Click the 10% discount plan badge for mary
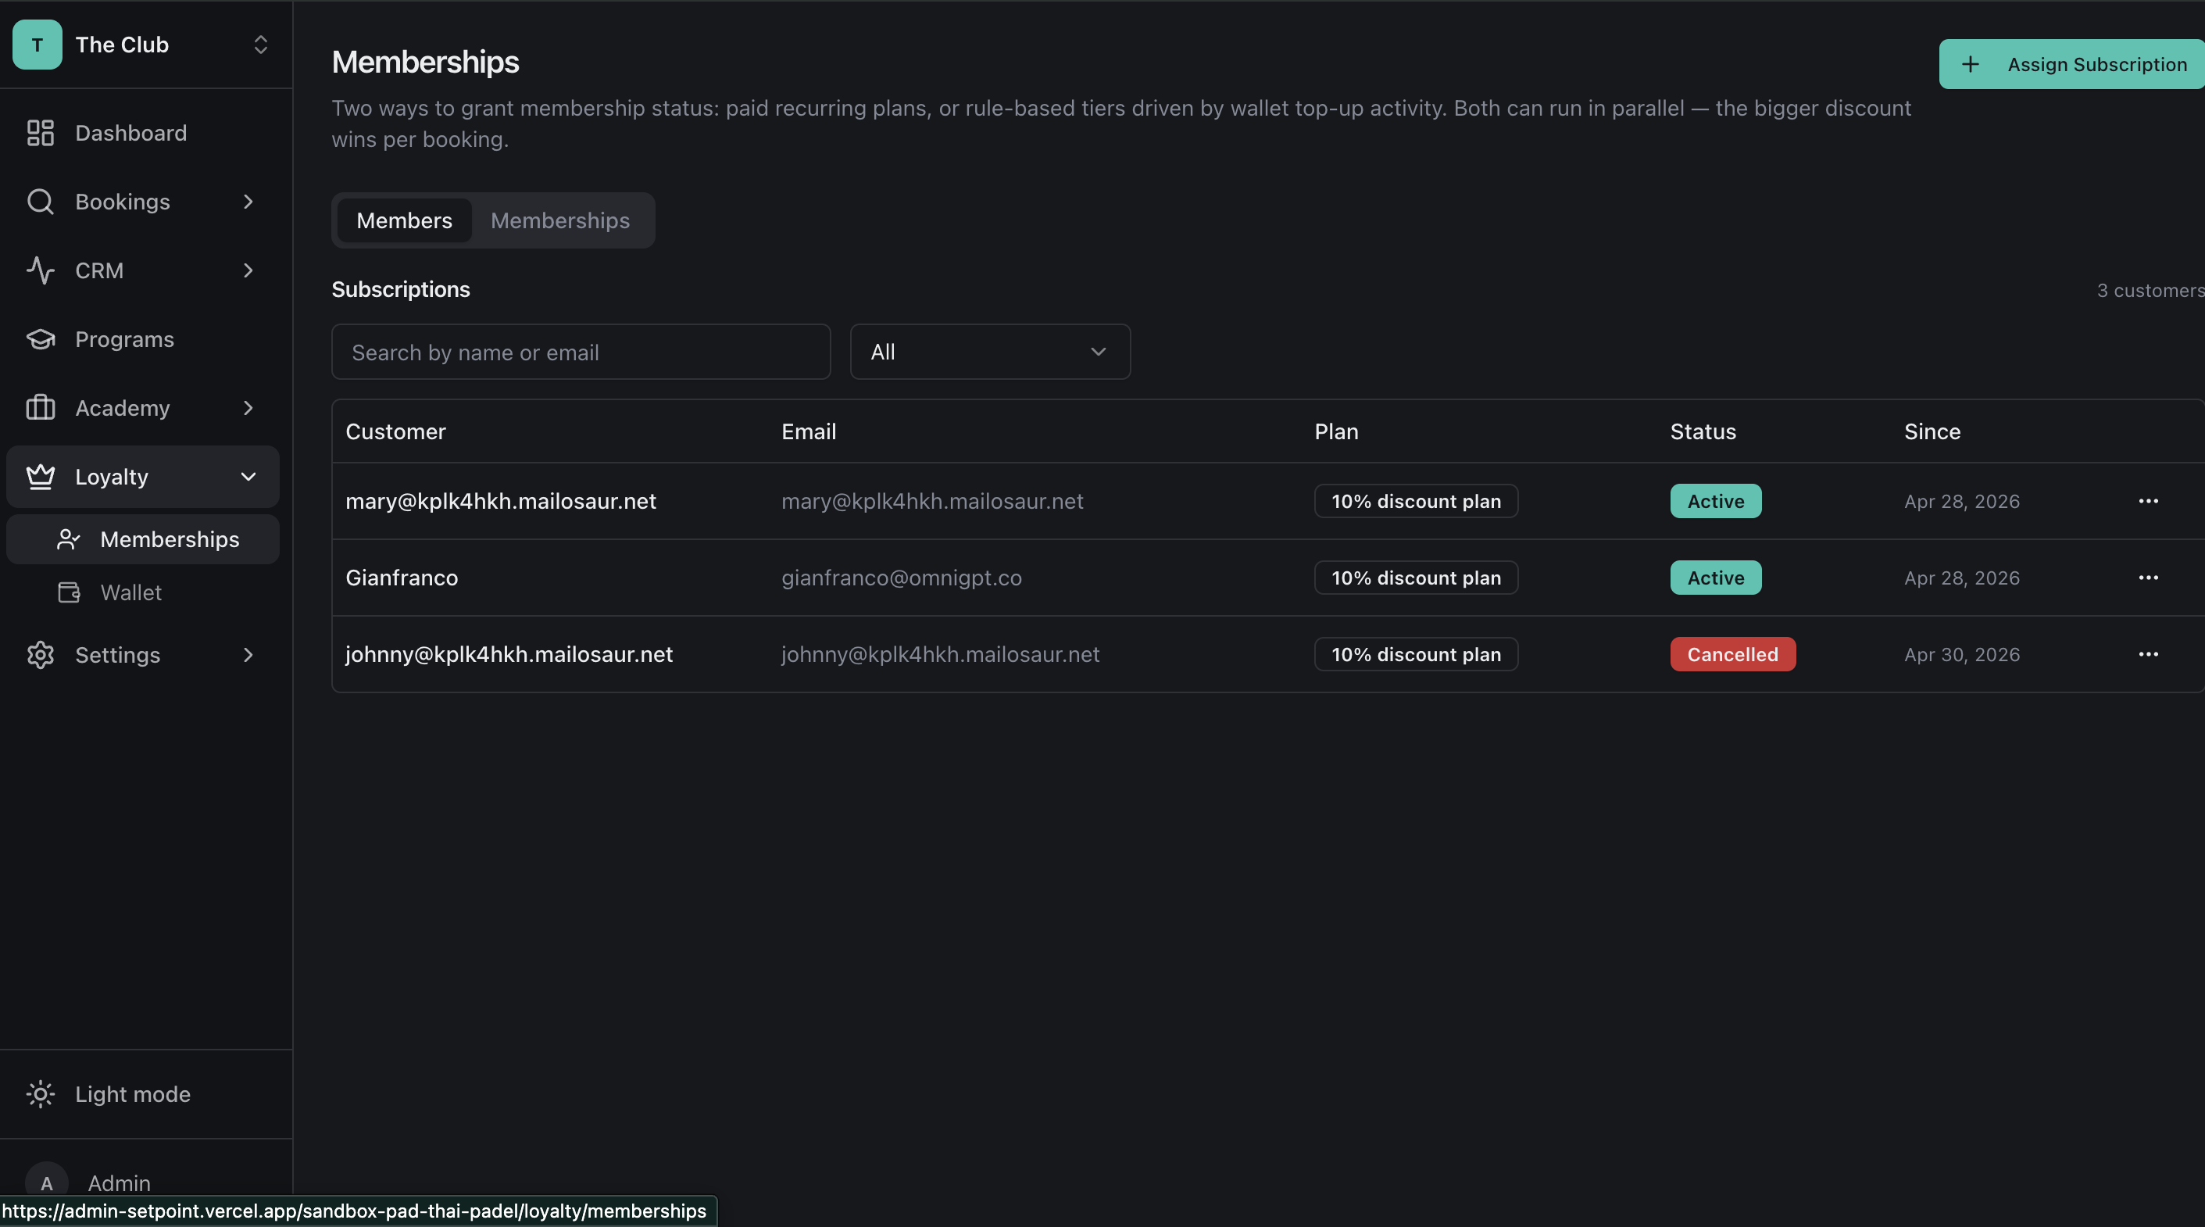Image resolution: width=2205 pixels, height=1227 pixels. point(1416,501)
